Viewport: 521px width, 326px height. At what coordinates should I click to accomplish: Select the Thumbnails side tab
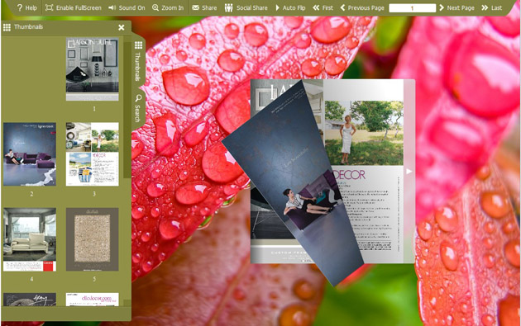pyautogui.click(x=138, y=61)
